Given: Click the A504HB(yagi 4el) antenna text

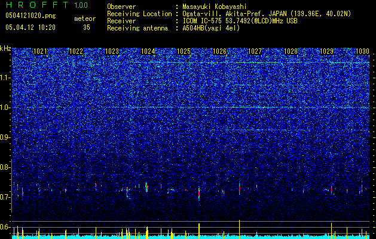Looking at the screenshot, I should point(211,28).
